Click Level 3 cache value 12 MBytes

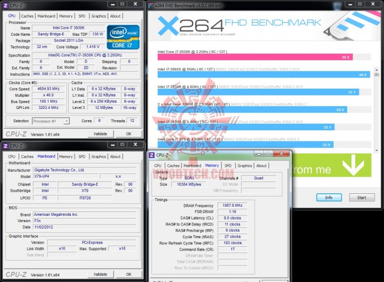104,108
